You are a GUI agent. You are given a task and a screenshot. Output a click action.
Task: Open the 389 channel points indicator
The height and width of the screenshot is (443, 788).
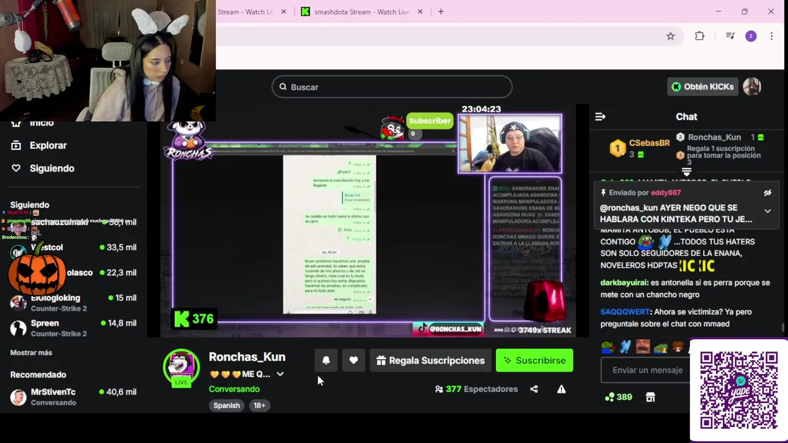tap(619, 397)
